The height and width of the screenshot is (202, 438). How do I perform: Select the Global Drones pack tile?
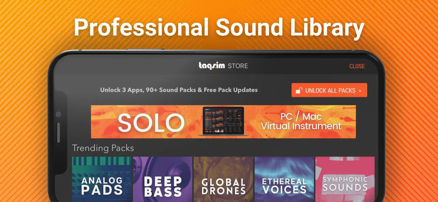click(223, 179)
